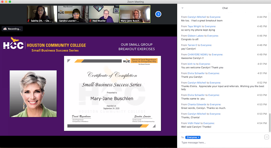Open the chat more options ellipsis button

pyautogui.click(x=266, y=137)
